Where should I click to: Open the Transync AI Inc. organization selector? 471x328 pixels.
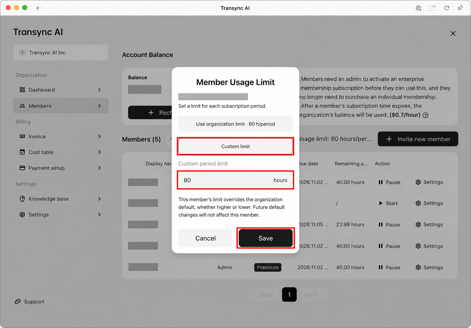click(x=61, y=53)
